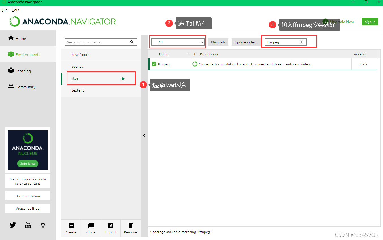Click the green Environments cube icon

point(11,54)
